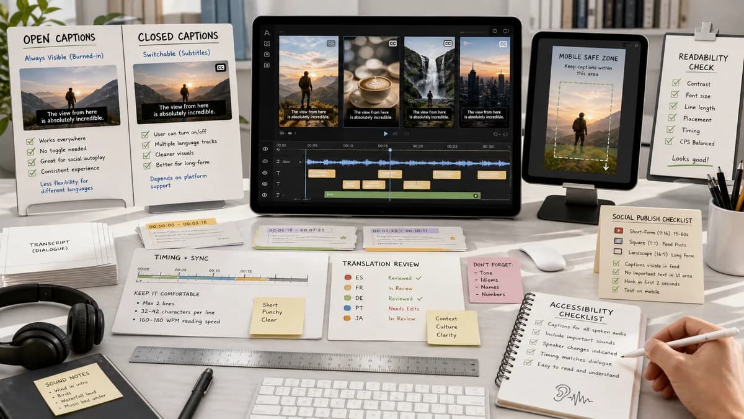
Task: Click the circular handle ending the green clip
Action: click(x=476, y=196)
